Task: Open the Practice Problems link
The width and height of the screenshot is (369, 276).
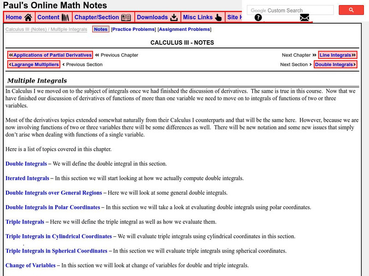Action: (133, 29)
